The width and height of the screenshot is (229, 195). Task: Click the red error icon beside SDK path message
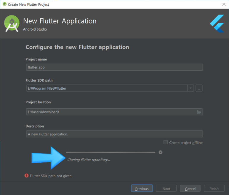pos(26,175)
